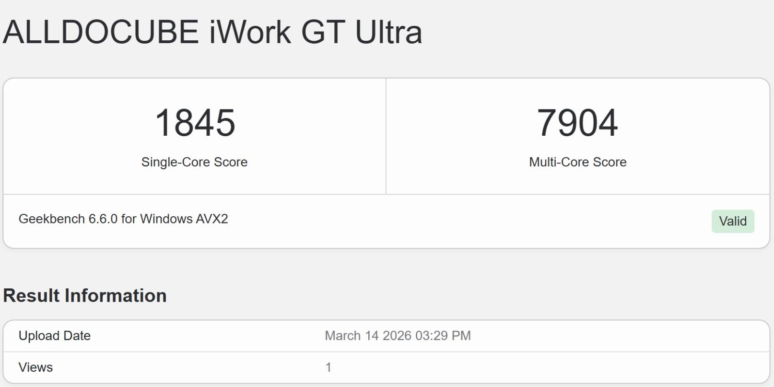774x387 pixels.
Task: Click the ALLDOCUBE iWork GT Ultra page title
Action: (212, 32)
